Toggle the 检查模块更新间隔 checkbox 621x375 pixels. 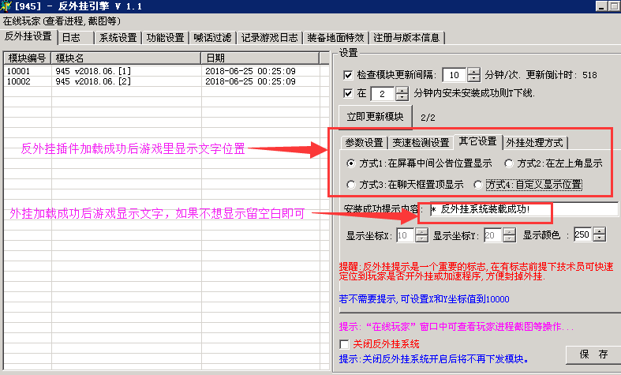point(348,75)
